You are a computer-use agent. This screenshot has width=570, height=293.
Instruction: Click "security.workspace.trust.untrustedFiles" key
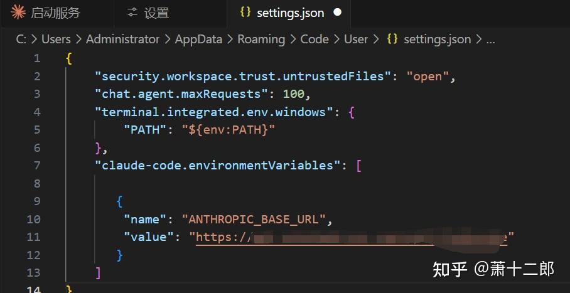243,77
